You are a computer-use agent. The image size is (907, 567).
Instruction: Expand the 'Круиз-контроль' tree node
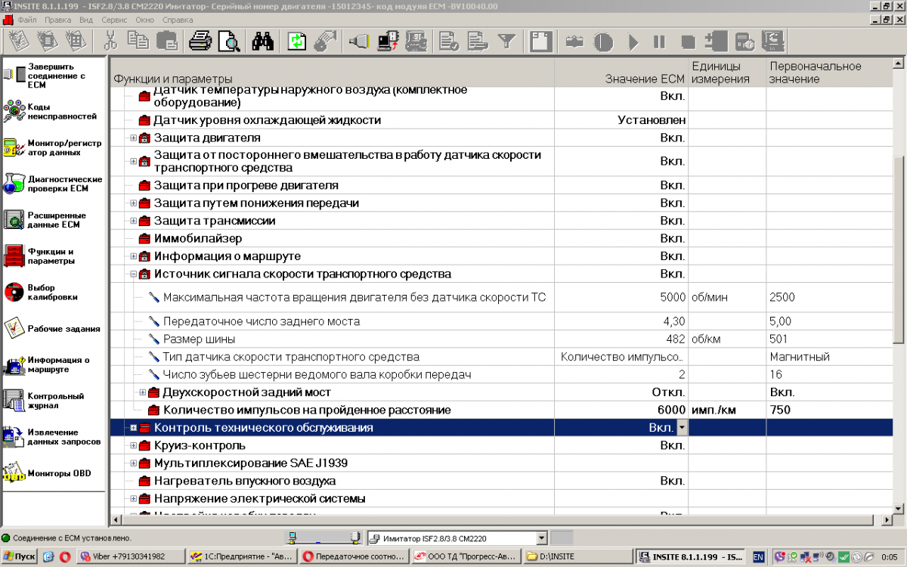coord(133,445)
